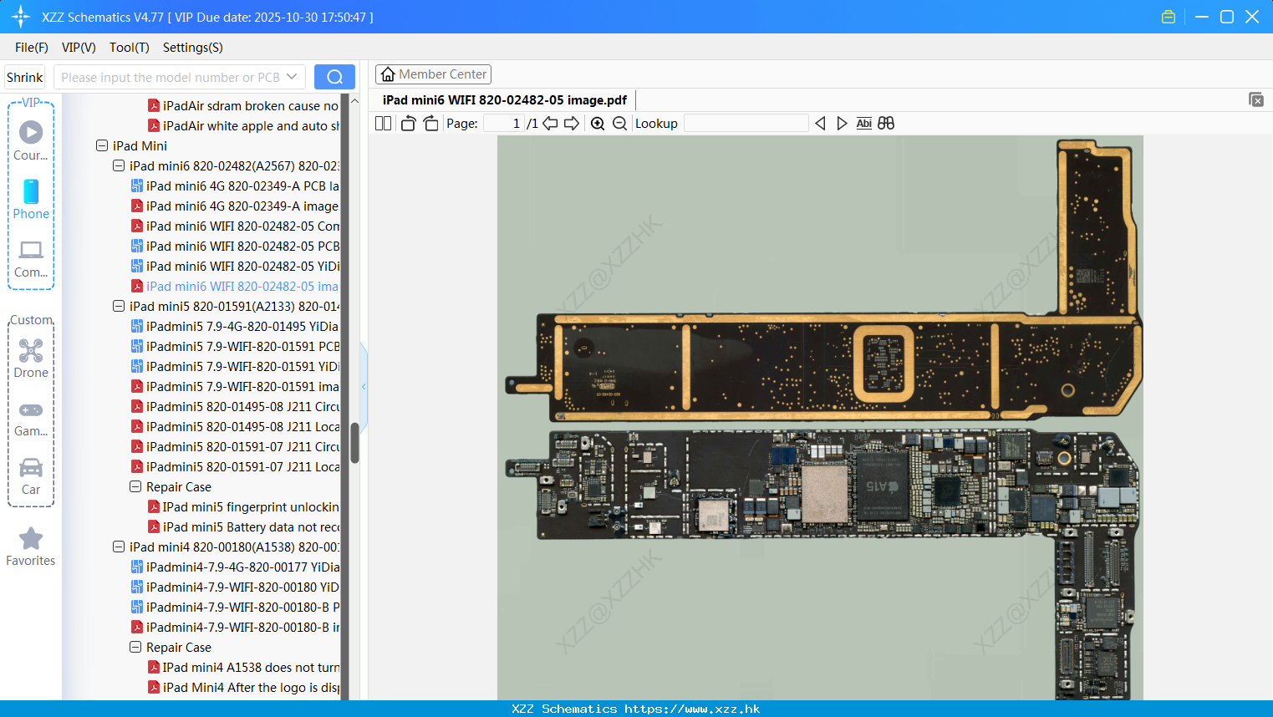Screen dimensions: 1273x717
Task: Open the Courses play icon in VIP sidebar
Action: 31,132
